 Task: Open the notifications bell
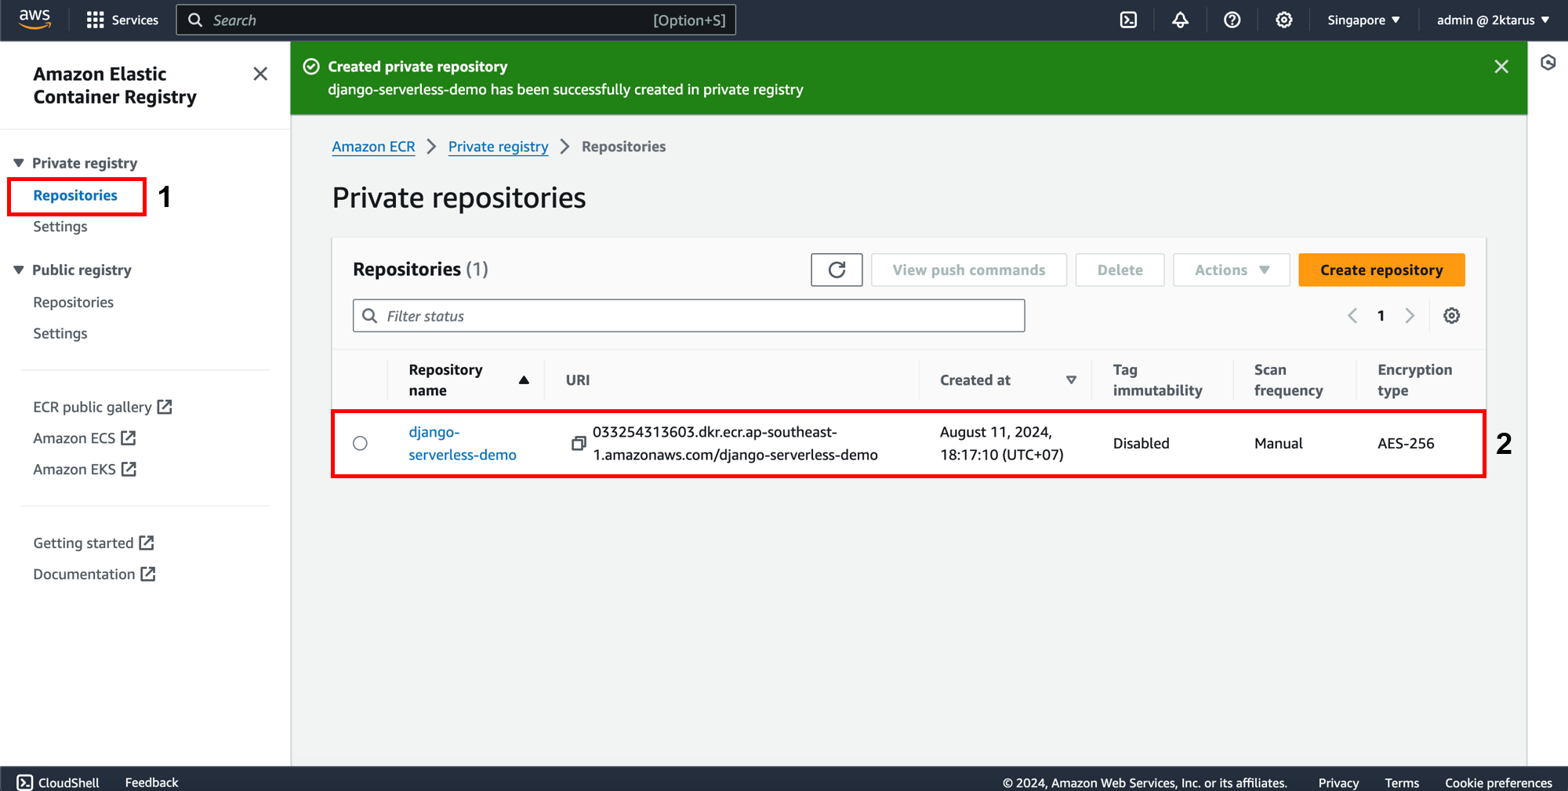(1180, 20)
